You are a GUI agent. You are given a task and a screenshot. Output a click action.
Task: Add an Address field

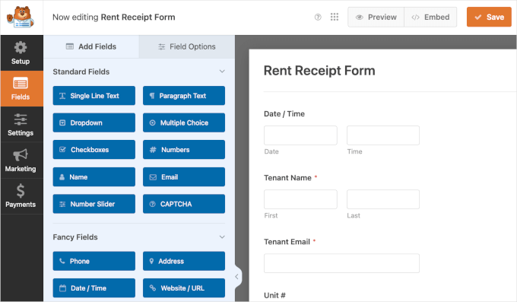[x=184, y=261]
